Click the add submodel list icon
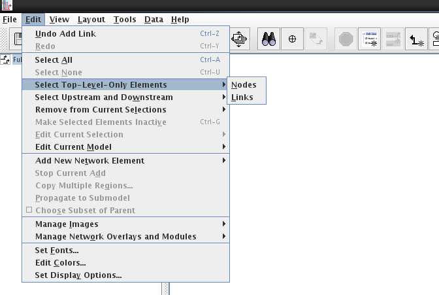The width and height of the screenshot is (439, 295). pos(369,39)
